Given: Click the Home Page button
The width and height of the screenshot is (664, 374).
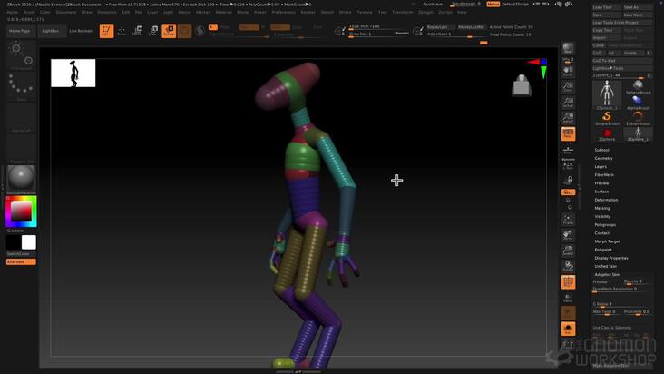Looking at the screenshot, I should coord(20,31).
